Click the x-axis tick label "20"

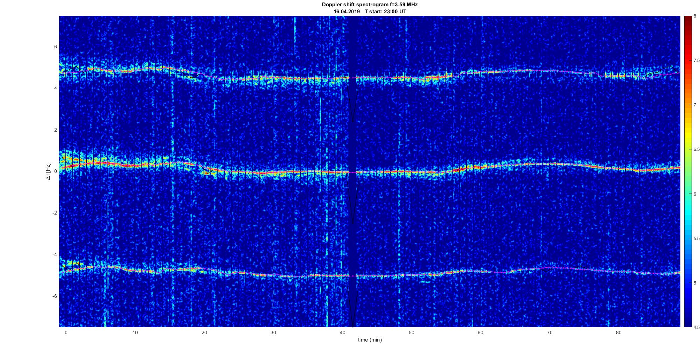(204, 333)
